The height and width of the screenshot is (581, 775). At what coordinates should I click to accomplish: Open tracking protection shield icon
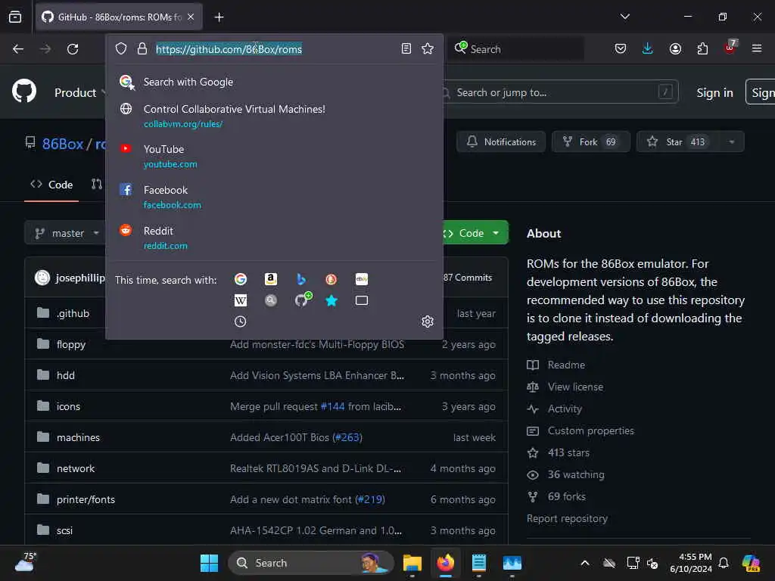point(121,48)
